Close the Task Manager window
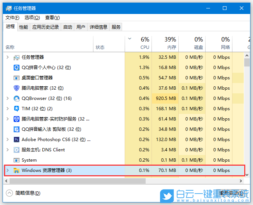This screenshot has height=205, width=253. tap(242, 8)
